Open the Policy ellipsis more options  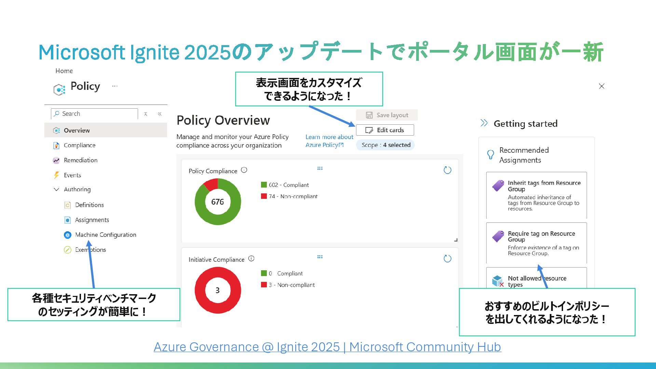point(115,86)
